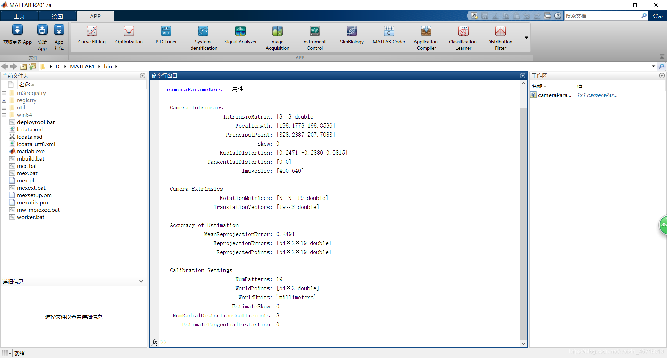
Task: Click the new shortcut icon in quick toolbar
Action: (474, 16)
